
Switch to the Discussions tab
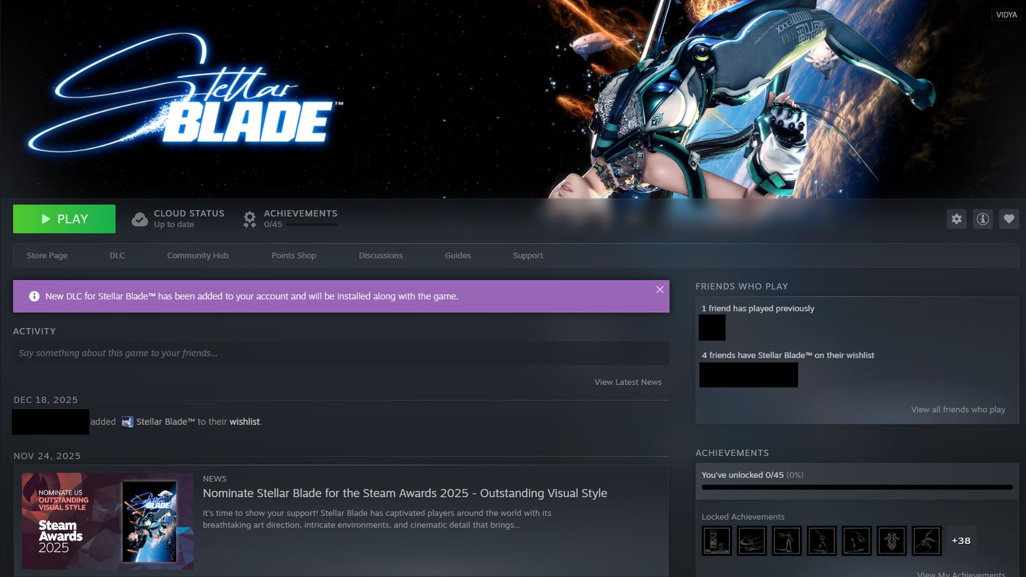click(x=381, y=256)
